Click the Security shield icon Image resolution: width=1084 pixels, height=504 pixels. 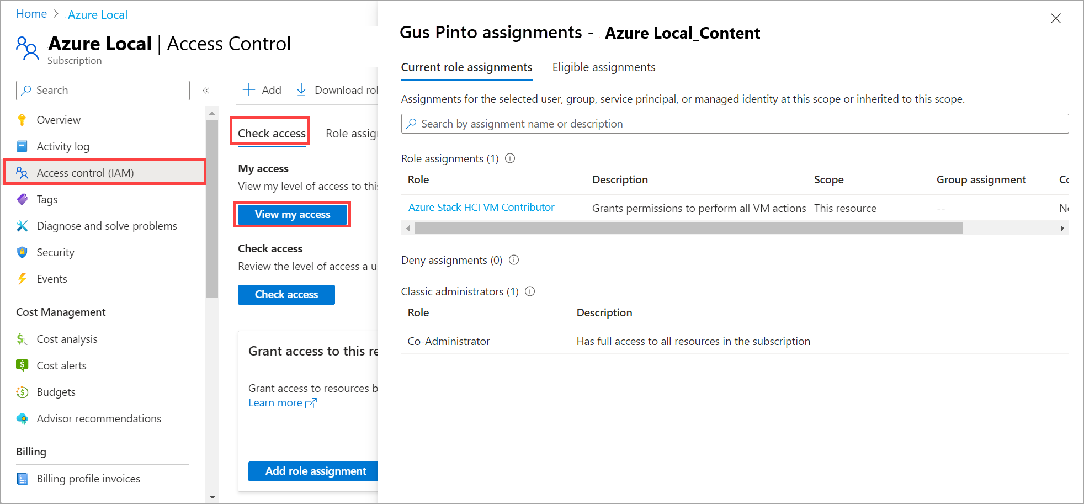(x=22, y=252)
